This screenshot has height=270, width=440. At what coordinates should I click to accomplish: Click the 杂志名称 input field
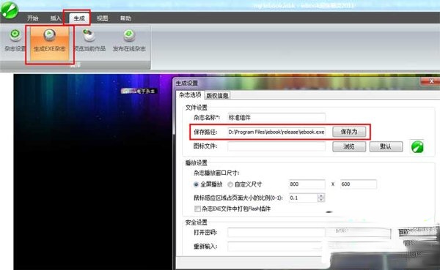pyautogui.click(x=276, y=117)
